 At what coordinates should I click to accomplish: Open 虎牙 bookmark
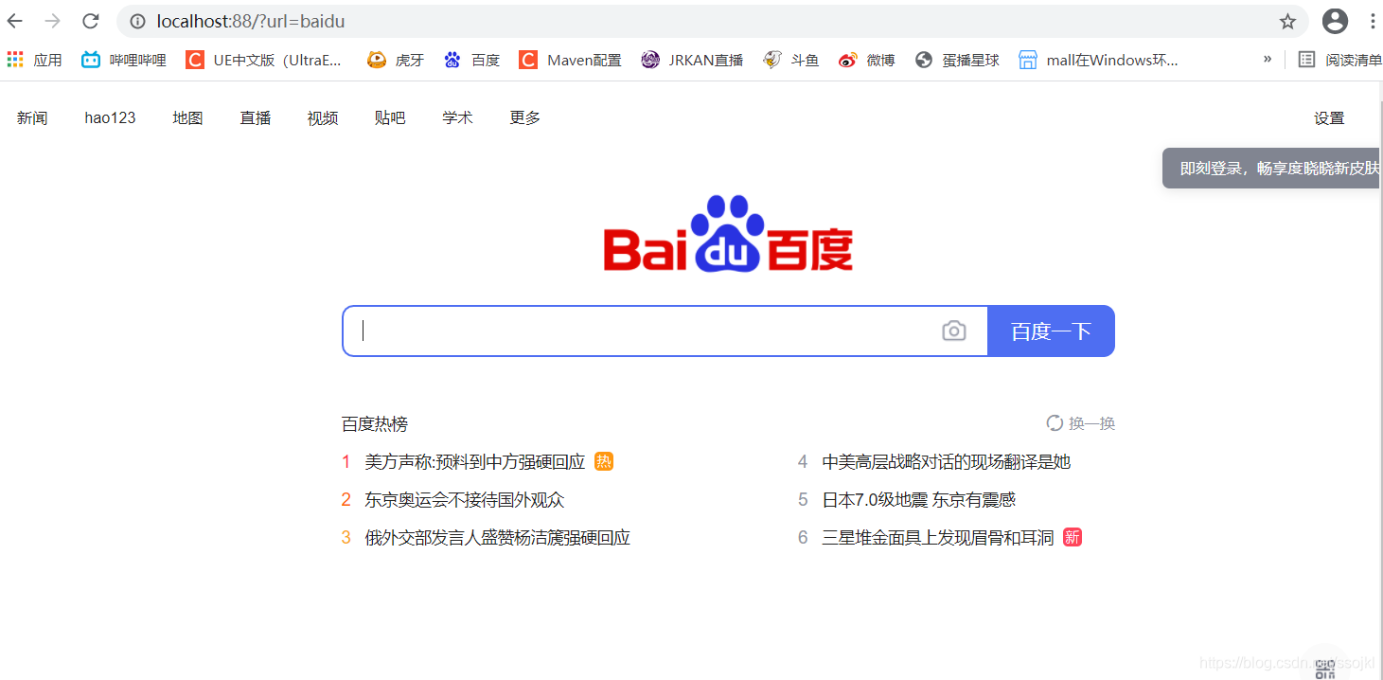pyautogui.click(x=396, y=60)
